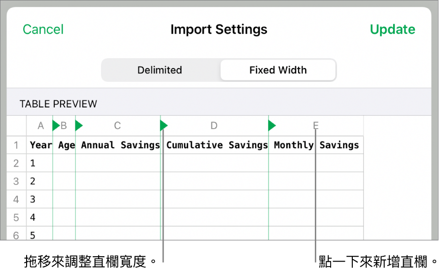439x274 pixels.
Task: Click the green column marker before column D
Action: 164,126
